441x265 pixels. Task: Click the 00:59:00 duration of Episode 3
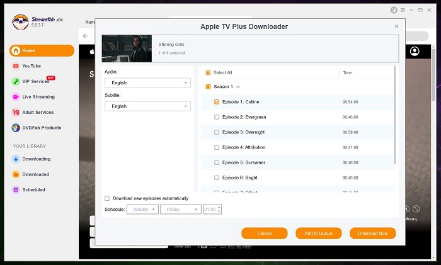click(x=350, y=132)
